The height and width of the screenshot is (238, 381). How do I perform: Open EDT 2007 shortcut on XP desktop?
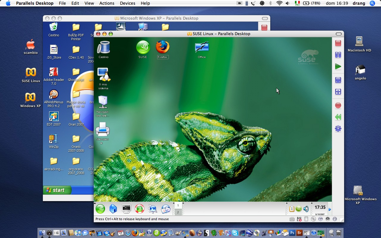(54, 119)
